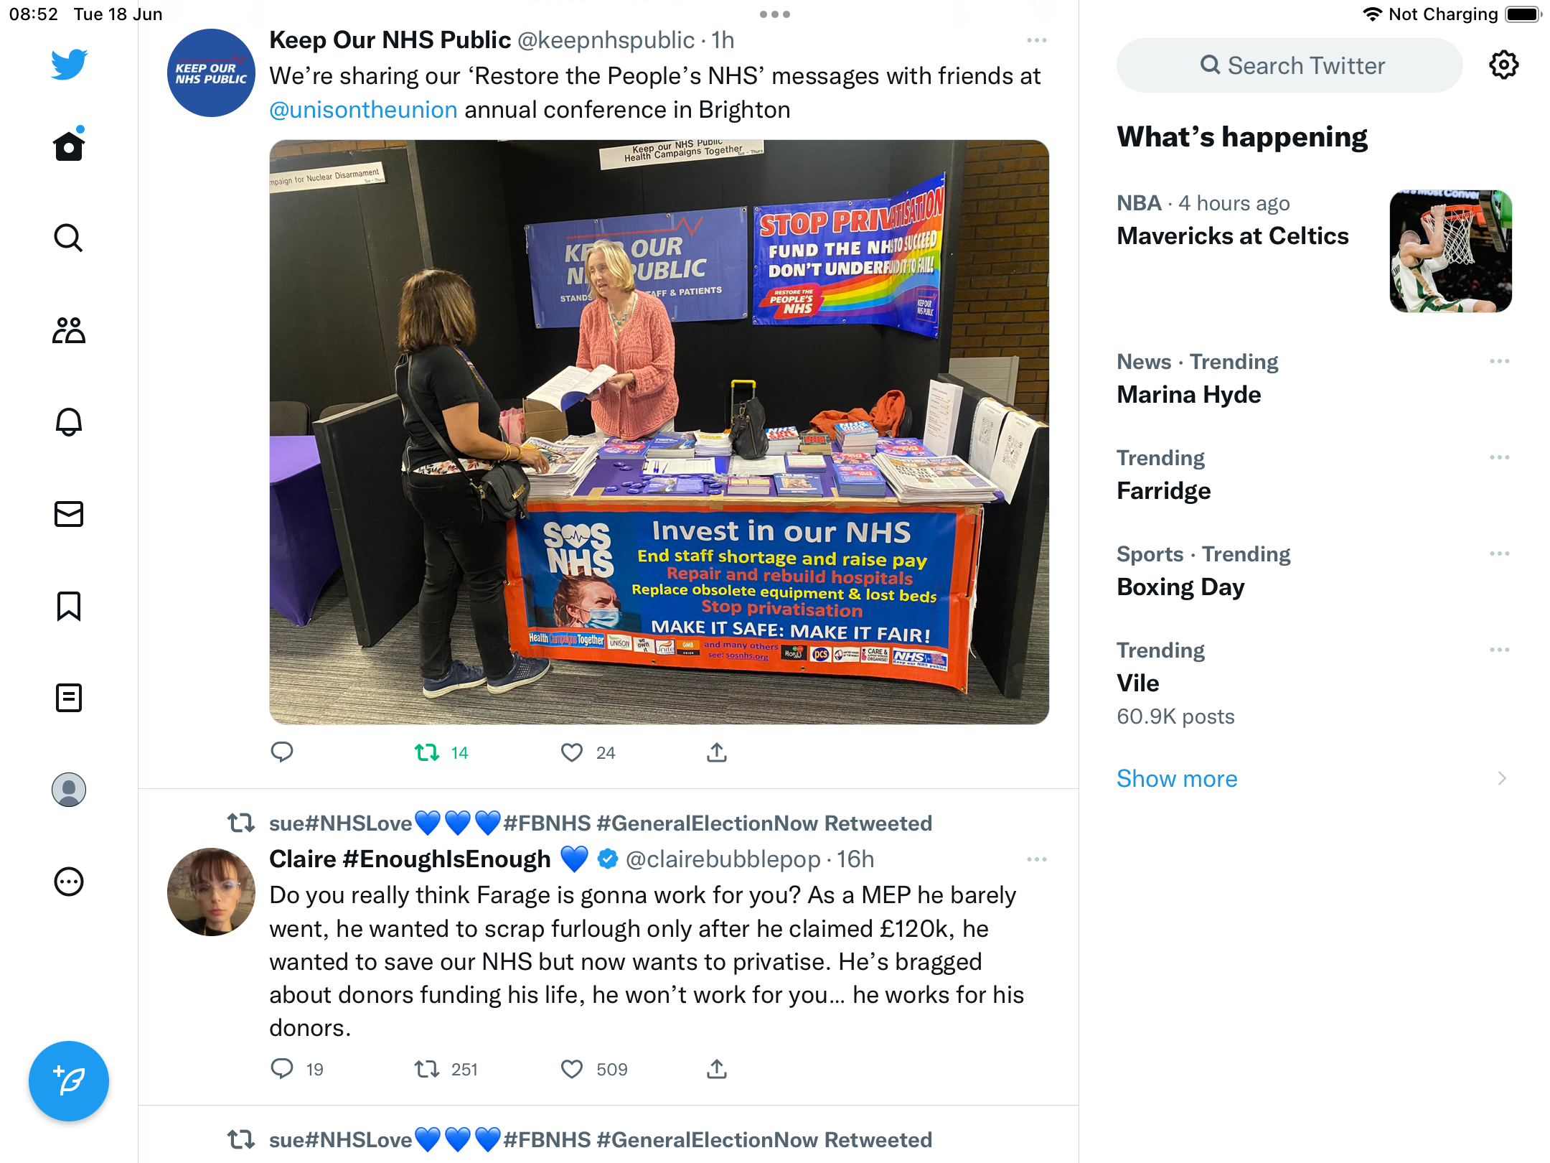
Task: Open the Home timeline icon
Action: 69,145
